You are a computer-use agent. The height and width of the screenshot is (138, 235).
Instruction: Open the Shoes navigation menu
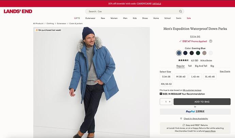click(145, 18)
